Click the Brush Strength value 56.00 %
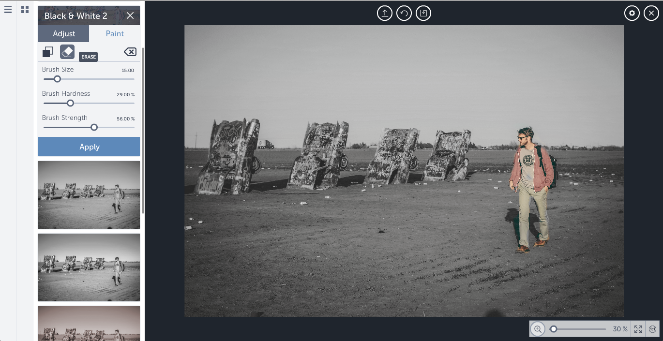 coord(126,119)
